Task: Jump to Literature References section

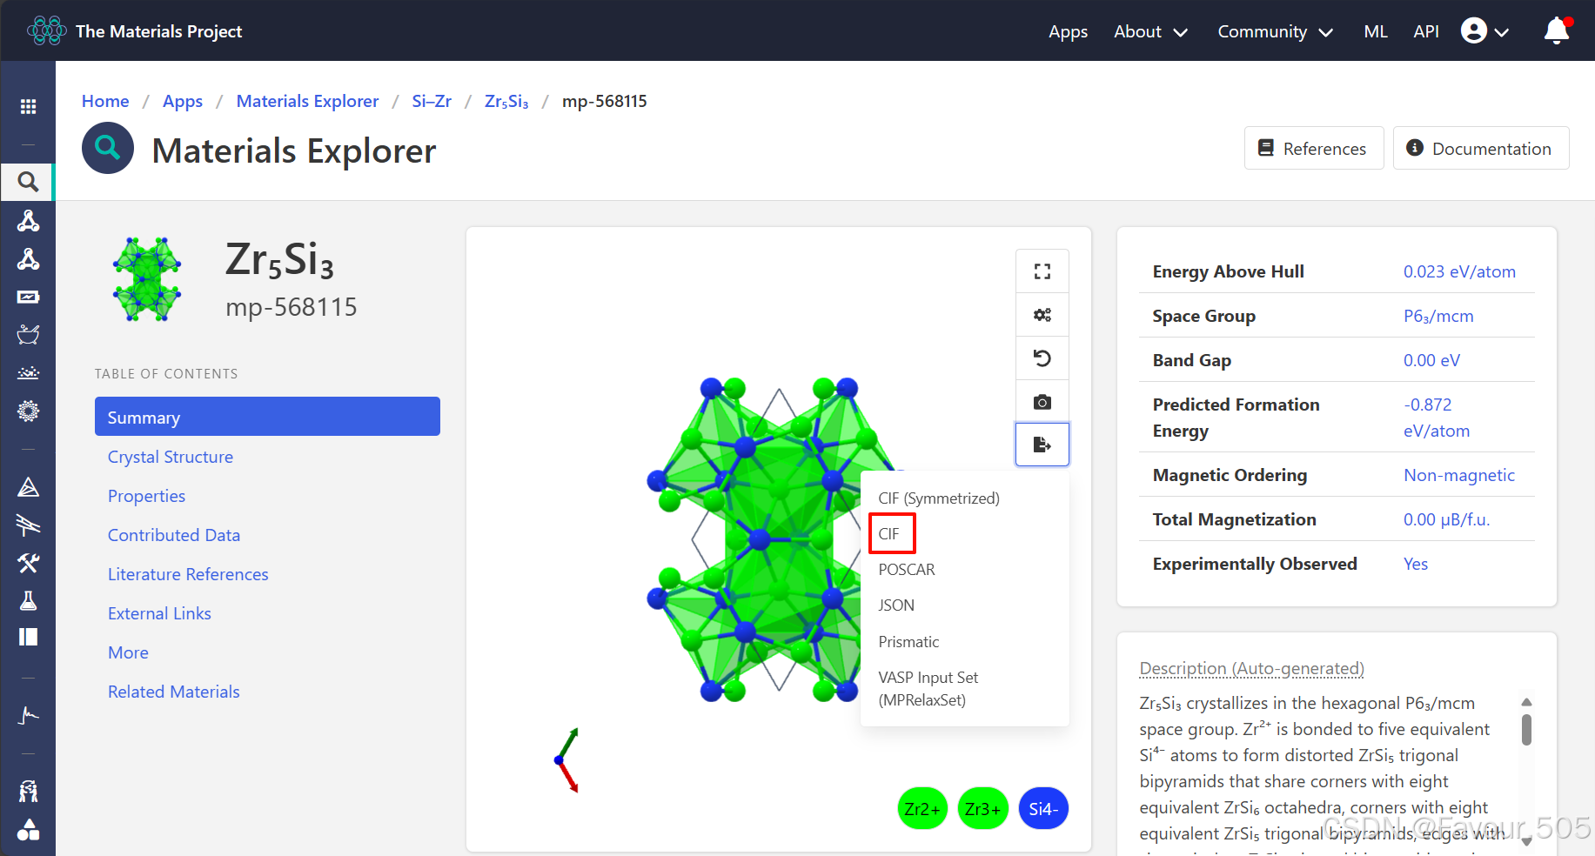Action: tap(188, 574)
